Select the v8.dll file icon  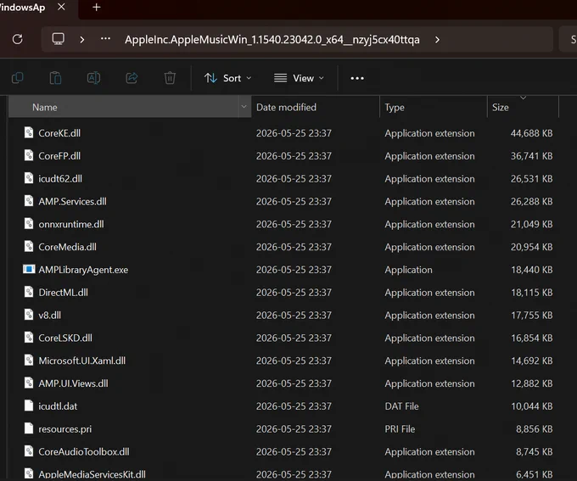(29, 315)
